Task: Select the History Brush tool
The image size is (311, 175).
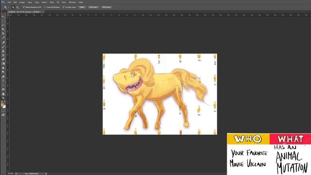Action: pos(3,55)
